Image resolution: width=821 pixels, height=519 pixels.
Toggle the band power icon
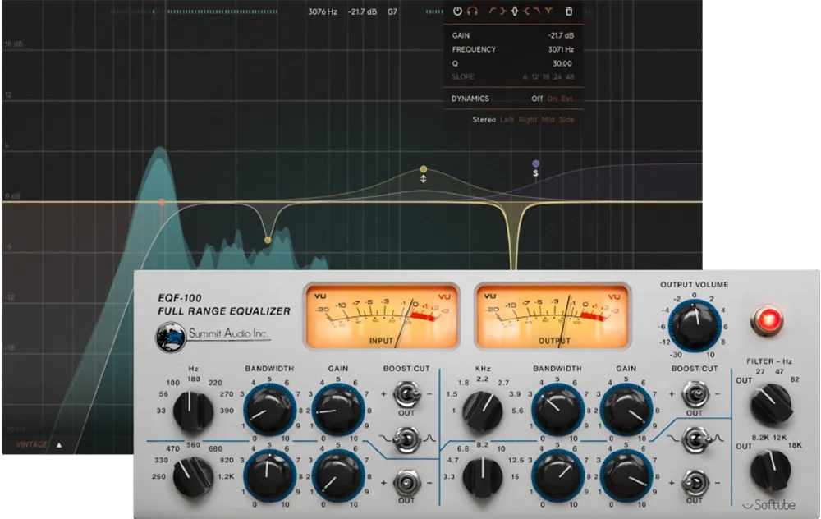coord(457,11)
